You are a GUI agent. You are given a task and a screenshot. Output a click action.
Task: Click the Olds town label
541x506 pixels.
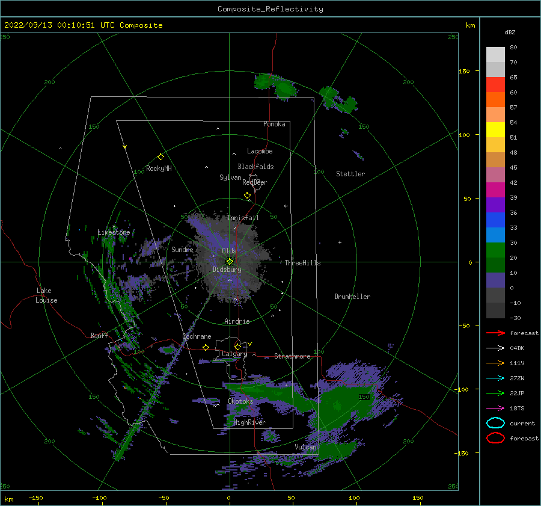point(229,251)
